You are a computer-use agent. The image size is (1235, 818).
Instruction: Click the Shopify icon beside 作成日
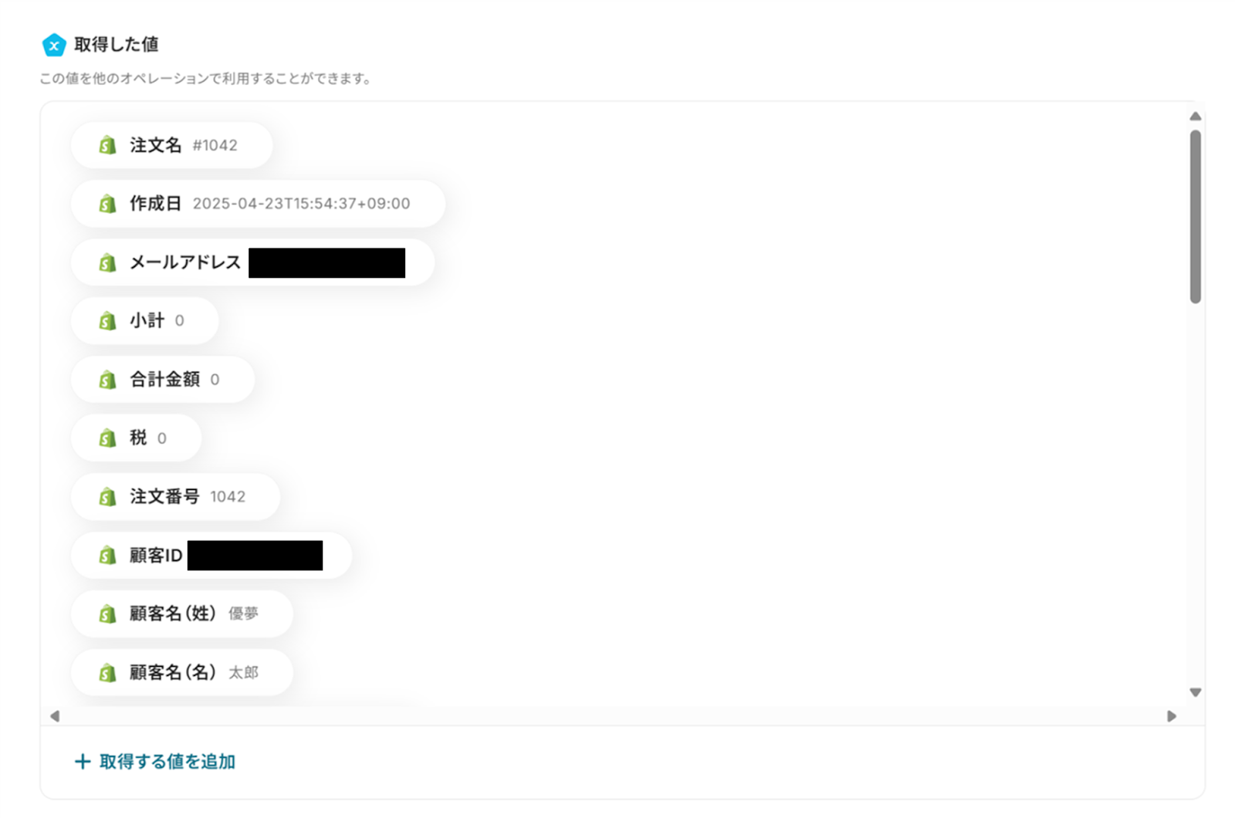click(x=107, y=204)
